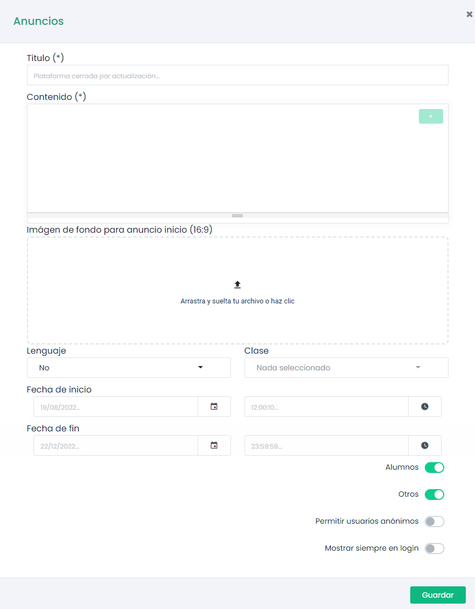Click the editor resize handle bar
Viewport: 475px width, 609px height.
(x=237, y=215)
